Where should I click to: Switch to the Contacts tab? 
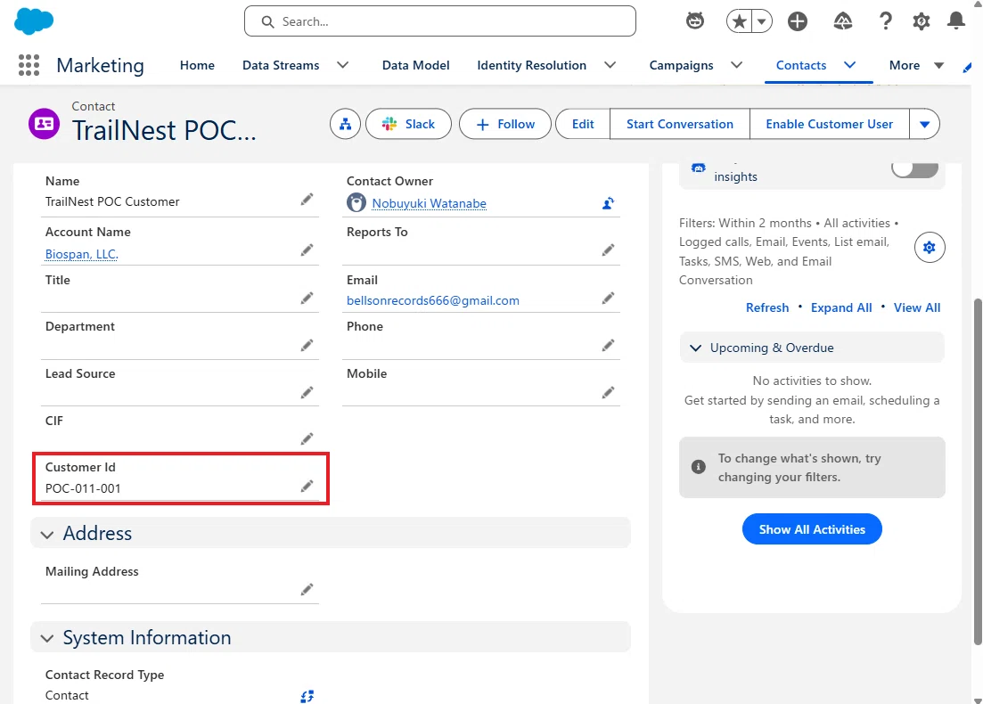pos(801,65)
